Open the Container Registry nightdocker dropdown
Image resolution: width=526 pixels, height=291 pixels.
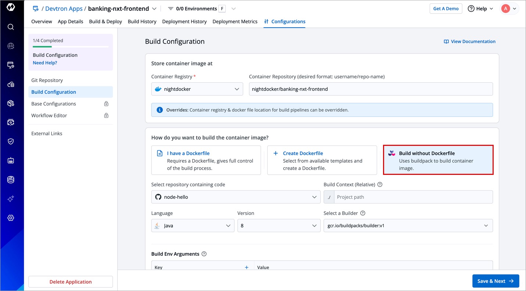tap(197, 89)
